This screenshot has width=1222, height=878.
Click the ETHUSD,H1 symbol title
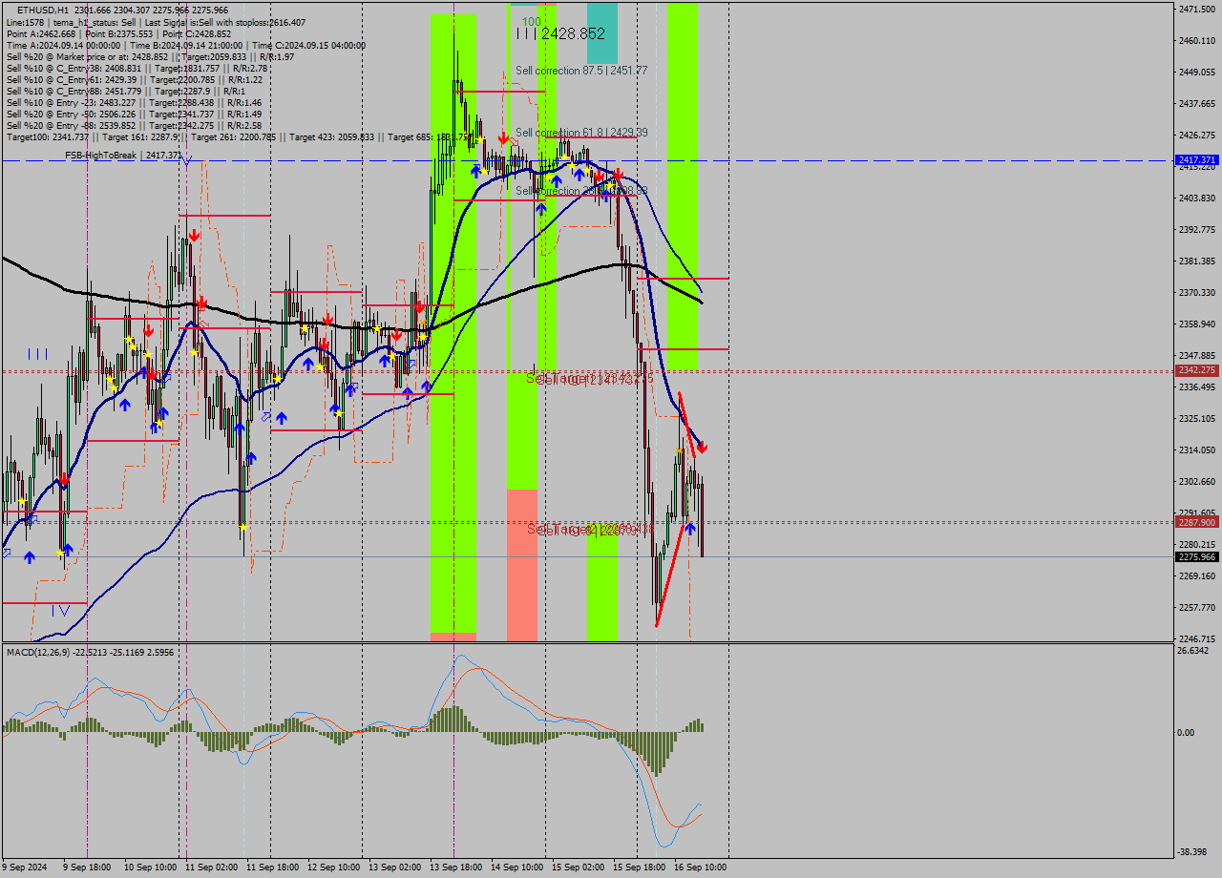click(43, 10)
